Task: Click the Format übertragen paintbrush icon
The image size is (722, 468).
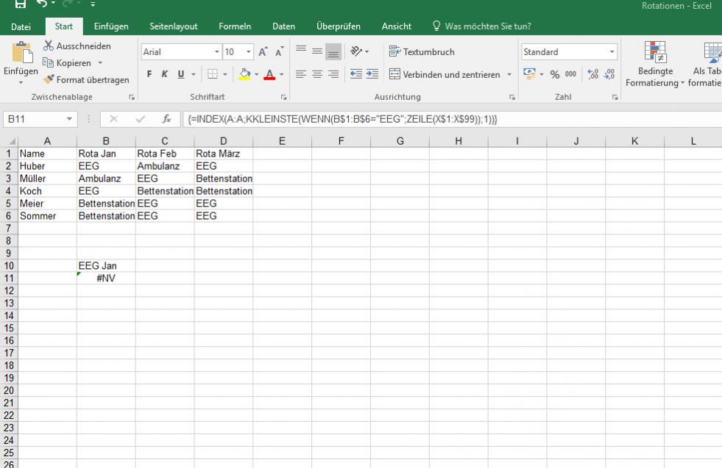Action: 50,79
